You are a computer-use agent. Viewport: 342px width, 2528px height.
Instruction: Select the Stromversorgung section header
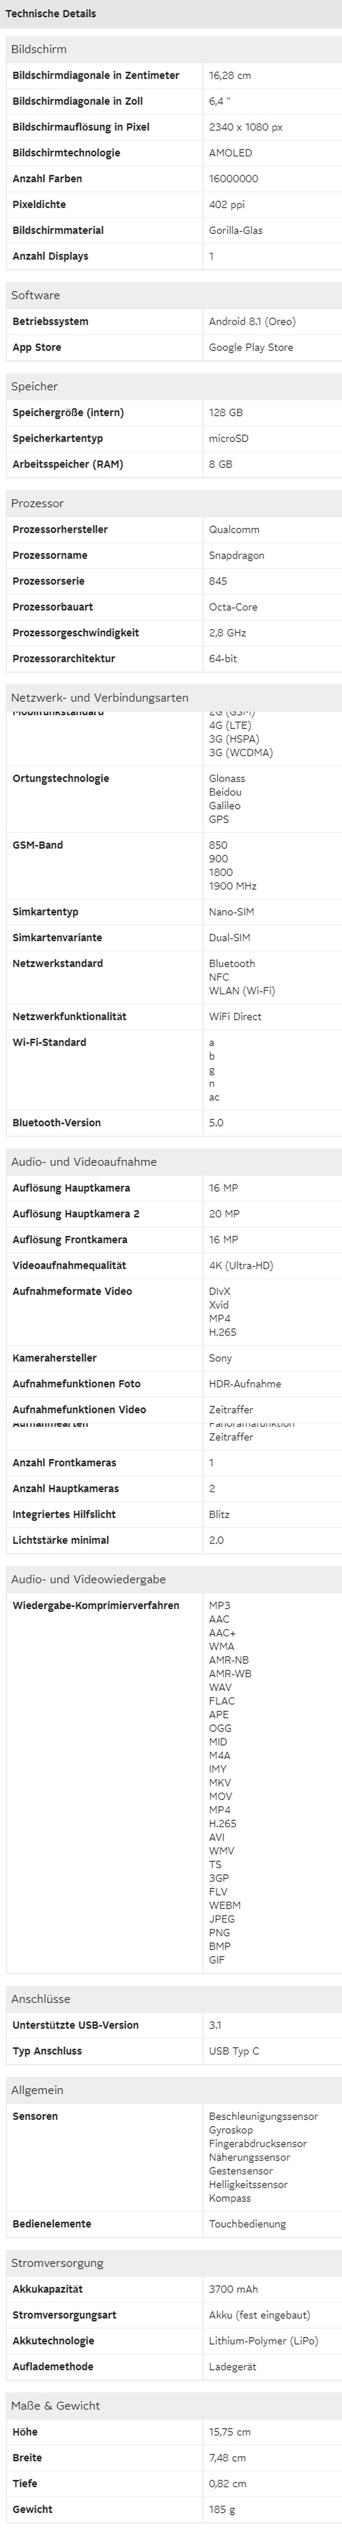[x=173, y=2263]
